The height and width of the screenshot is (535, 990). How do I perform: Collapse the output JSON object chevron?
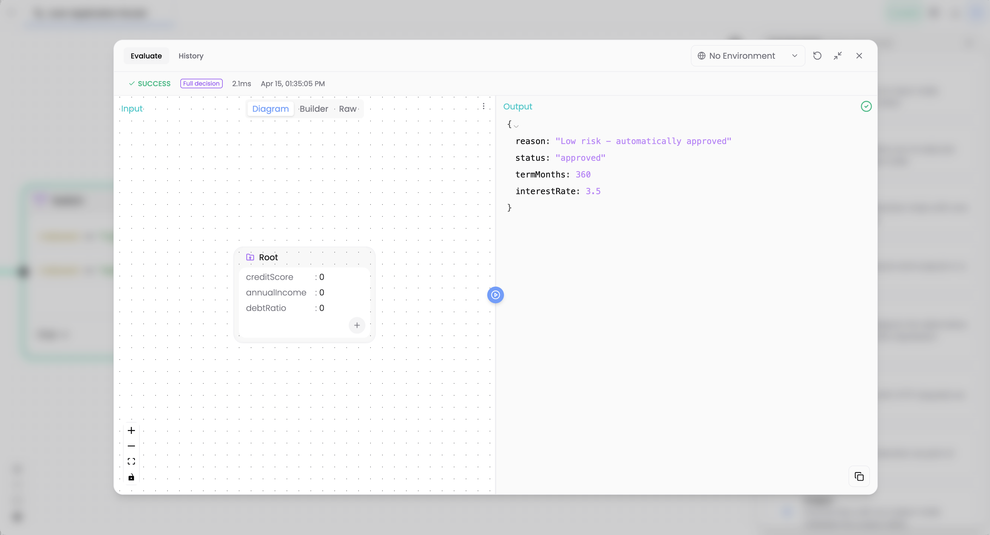tap(516, 126)
